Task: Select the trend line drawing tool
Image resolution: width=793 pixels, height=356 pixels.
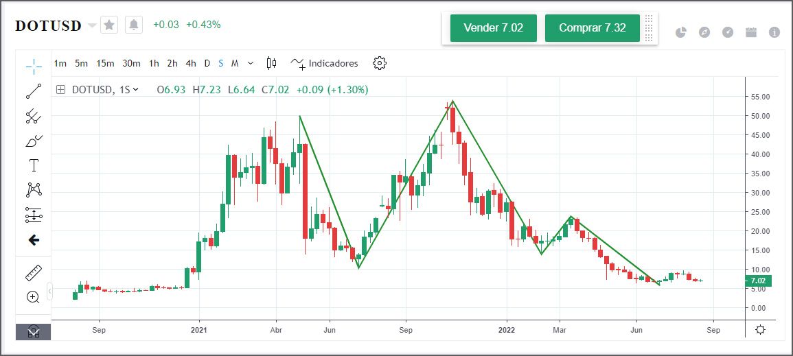Action: [34, 91]
